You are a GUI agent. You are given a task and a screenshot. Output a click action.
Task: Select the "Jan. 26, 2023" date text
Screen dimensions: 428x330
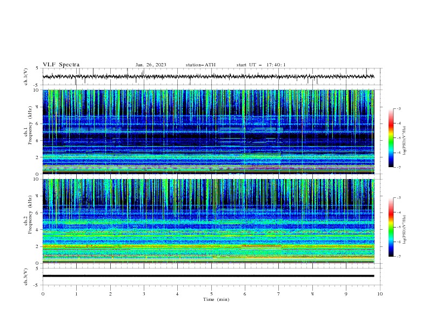(x=151, y=65)
